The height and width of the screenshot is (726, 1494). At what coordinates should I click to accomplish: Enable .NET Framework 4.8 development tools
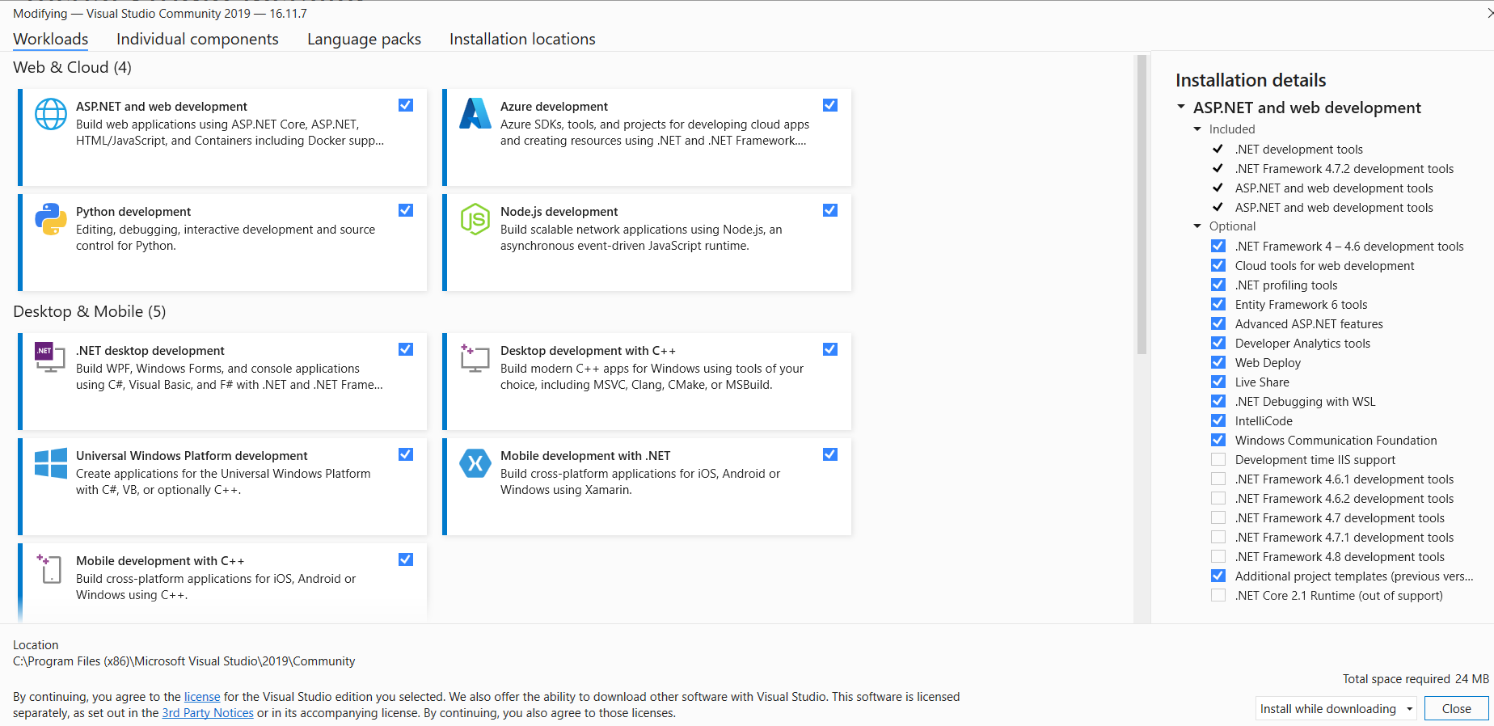(x=1218, y=556)
